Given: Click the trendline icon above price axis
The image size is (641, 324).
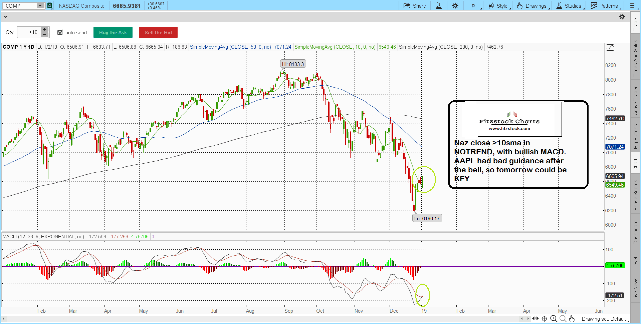Looking at the screenshot, I should (x=610, y=47).
